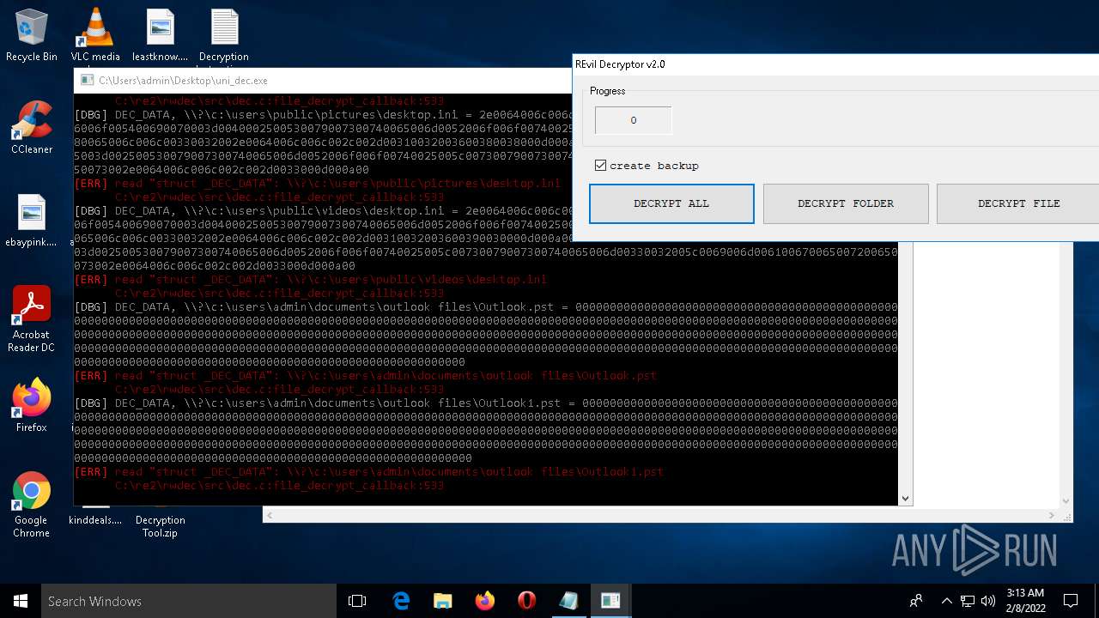Click the REvil Decryptor v2.0 title bar
1099x618 pixels.
[835, 64]
